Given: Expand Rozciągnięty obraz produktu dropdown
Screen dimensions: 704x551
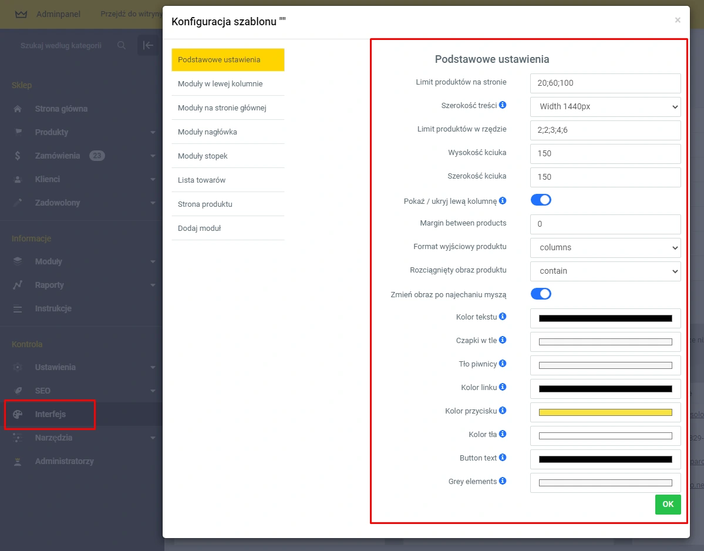Looking at the screenshot, I should pos(605,271).
